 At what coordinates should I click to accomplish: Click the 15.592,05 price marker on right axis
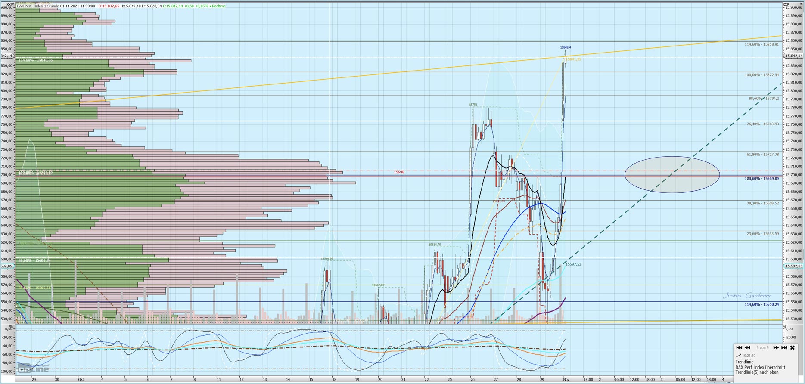click(794, 266)
